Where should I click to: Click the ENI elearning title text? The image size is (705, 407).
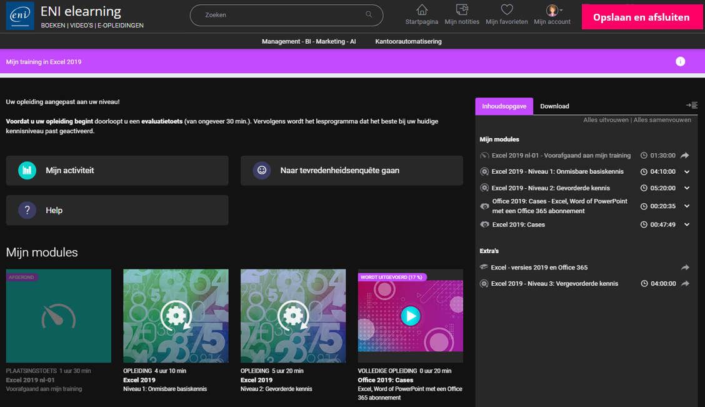click(81, 11)
